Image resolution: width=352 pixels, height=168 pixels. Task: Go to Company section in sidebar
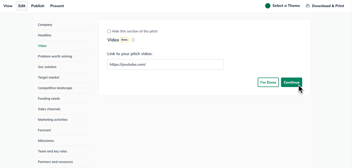[x=45, y=25]
